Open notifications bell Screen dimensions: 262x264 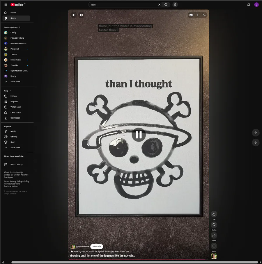pyautogui.click(x=249, y=5)
